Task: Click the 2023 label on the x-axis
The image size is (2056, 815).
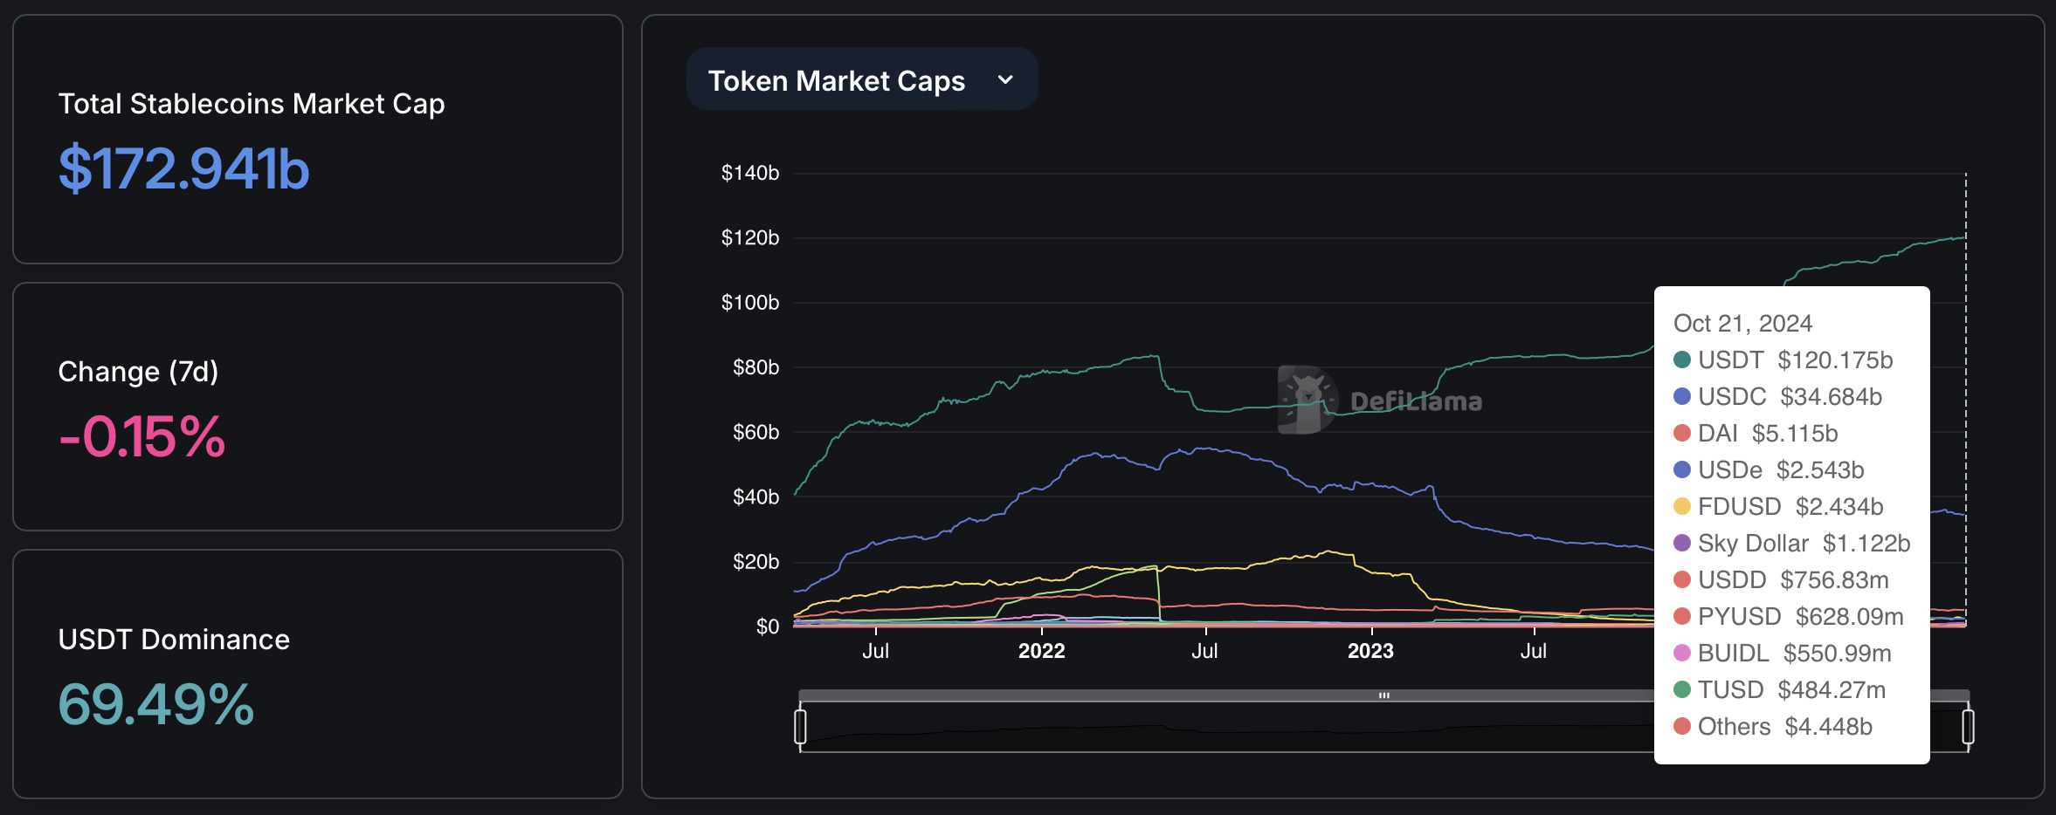Action: click(x=1370, y=651)
